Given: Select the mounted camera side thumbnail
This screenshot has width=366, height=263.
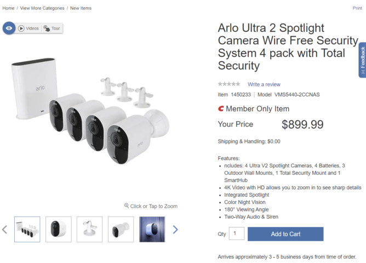Looking at the screenshot, I should [121, 230].
